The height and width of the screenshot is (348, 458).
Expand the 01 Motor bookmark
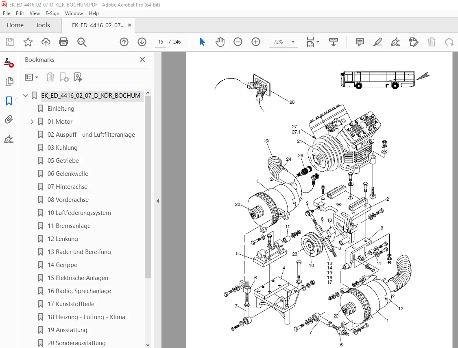click(x=32, y=122)
